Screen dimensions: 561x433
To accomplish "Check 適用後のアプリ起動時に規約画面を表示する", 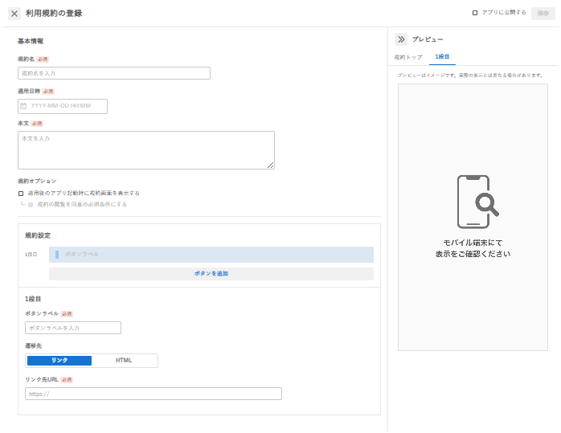I will click(x=21, y=194).
